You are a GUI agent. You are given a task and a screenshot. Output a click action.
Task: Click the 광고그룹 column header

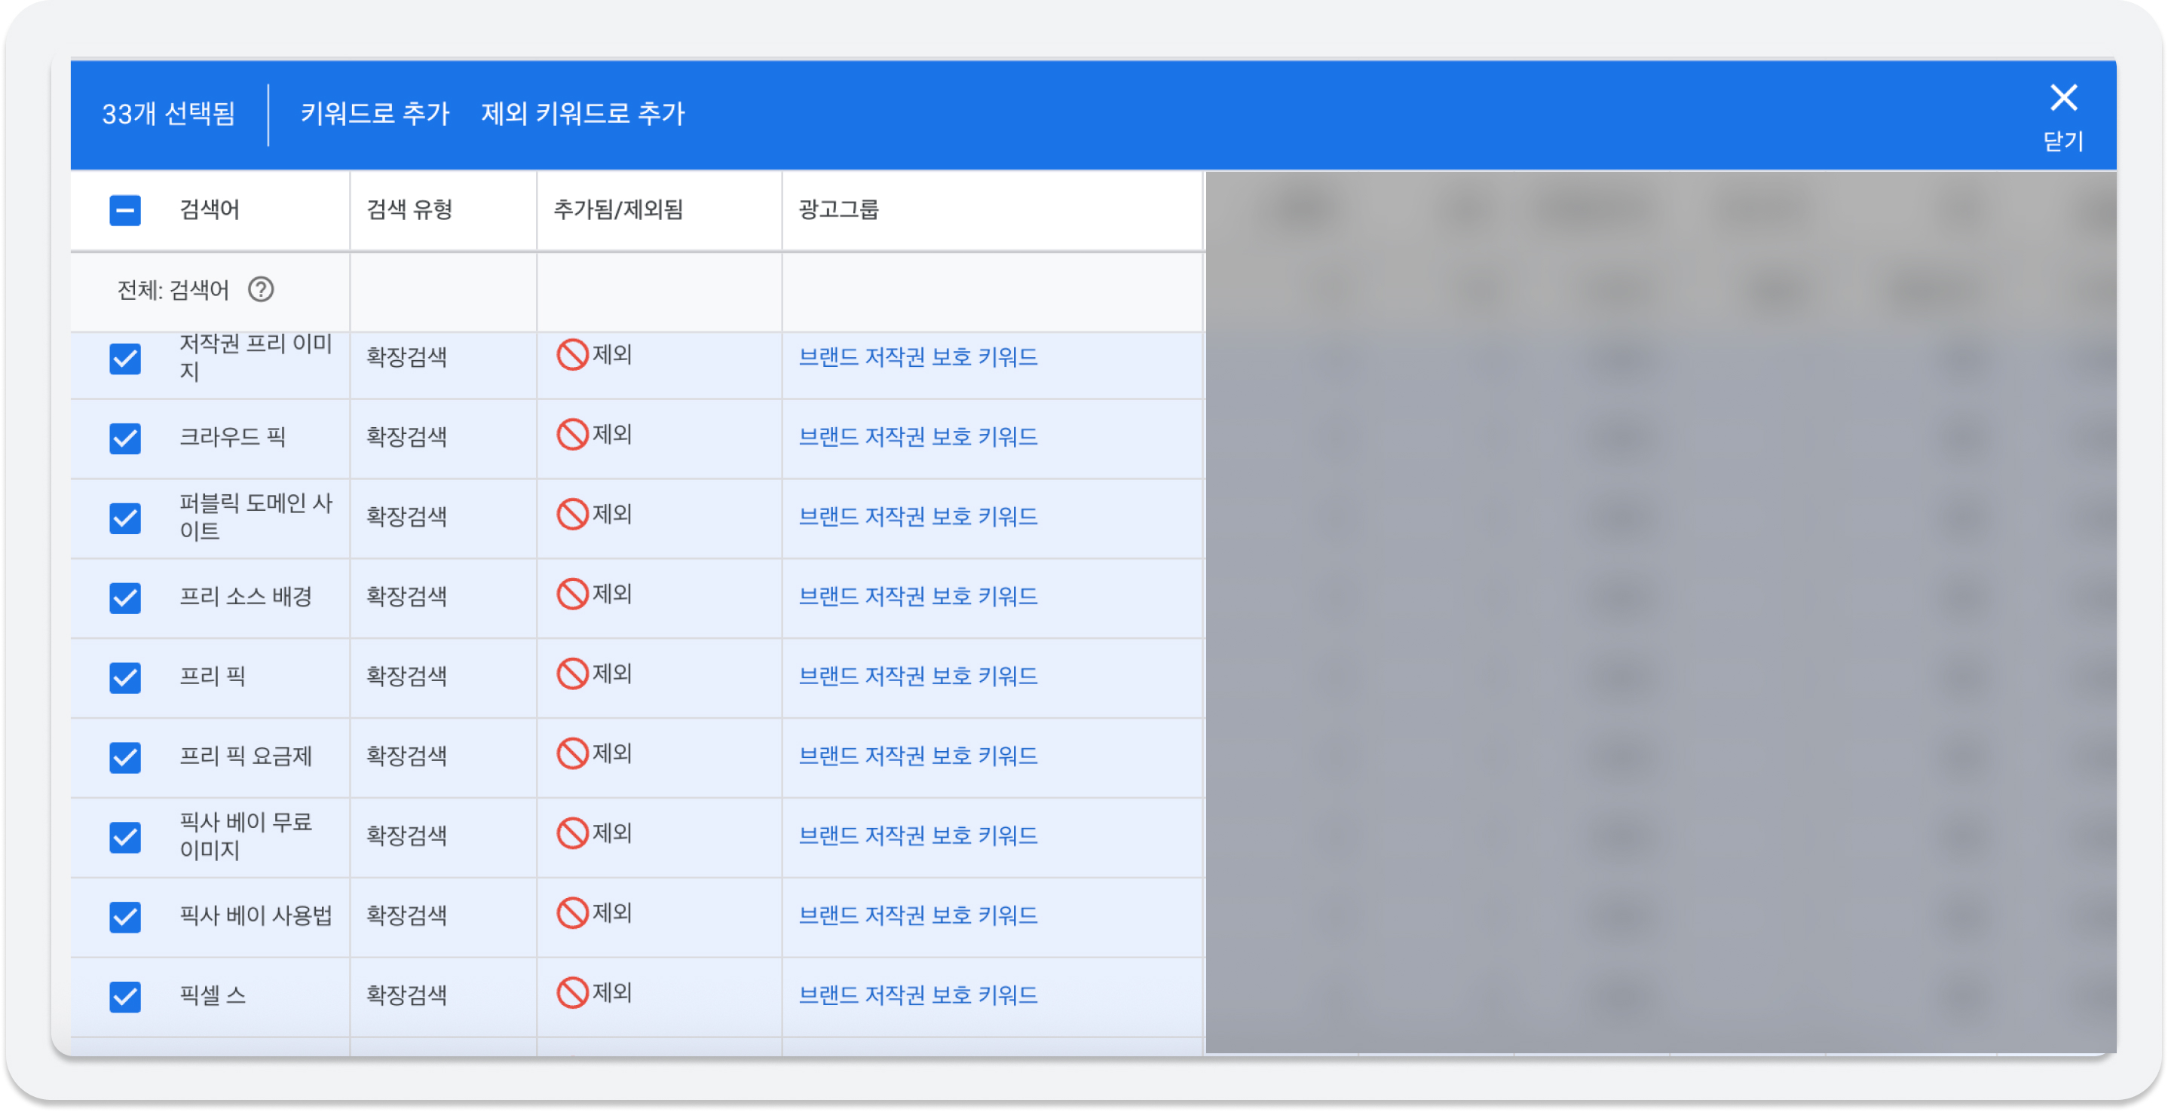pos(838,210)
